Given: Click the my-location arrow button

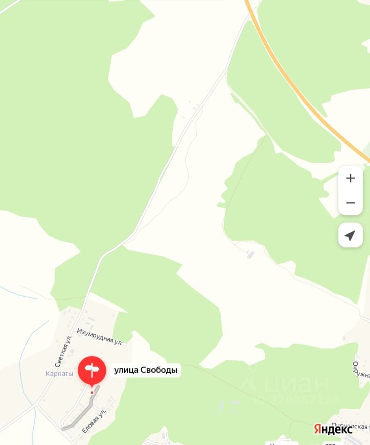Looking at the screenshot, I should 351,235.
